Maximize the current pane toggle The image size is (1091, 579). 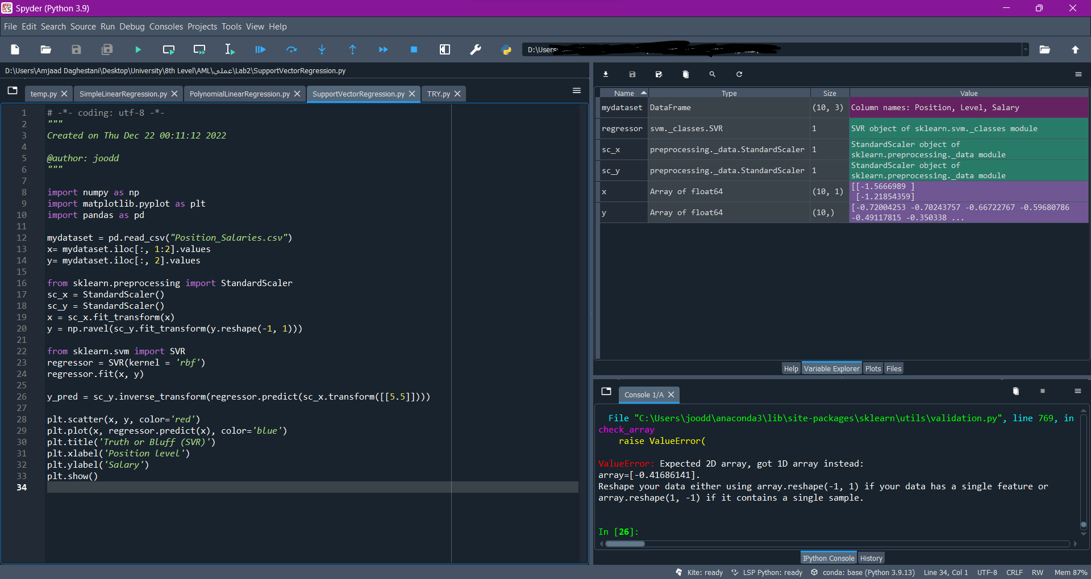click(445, 50)
